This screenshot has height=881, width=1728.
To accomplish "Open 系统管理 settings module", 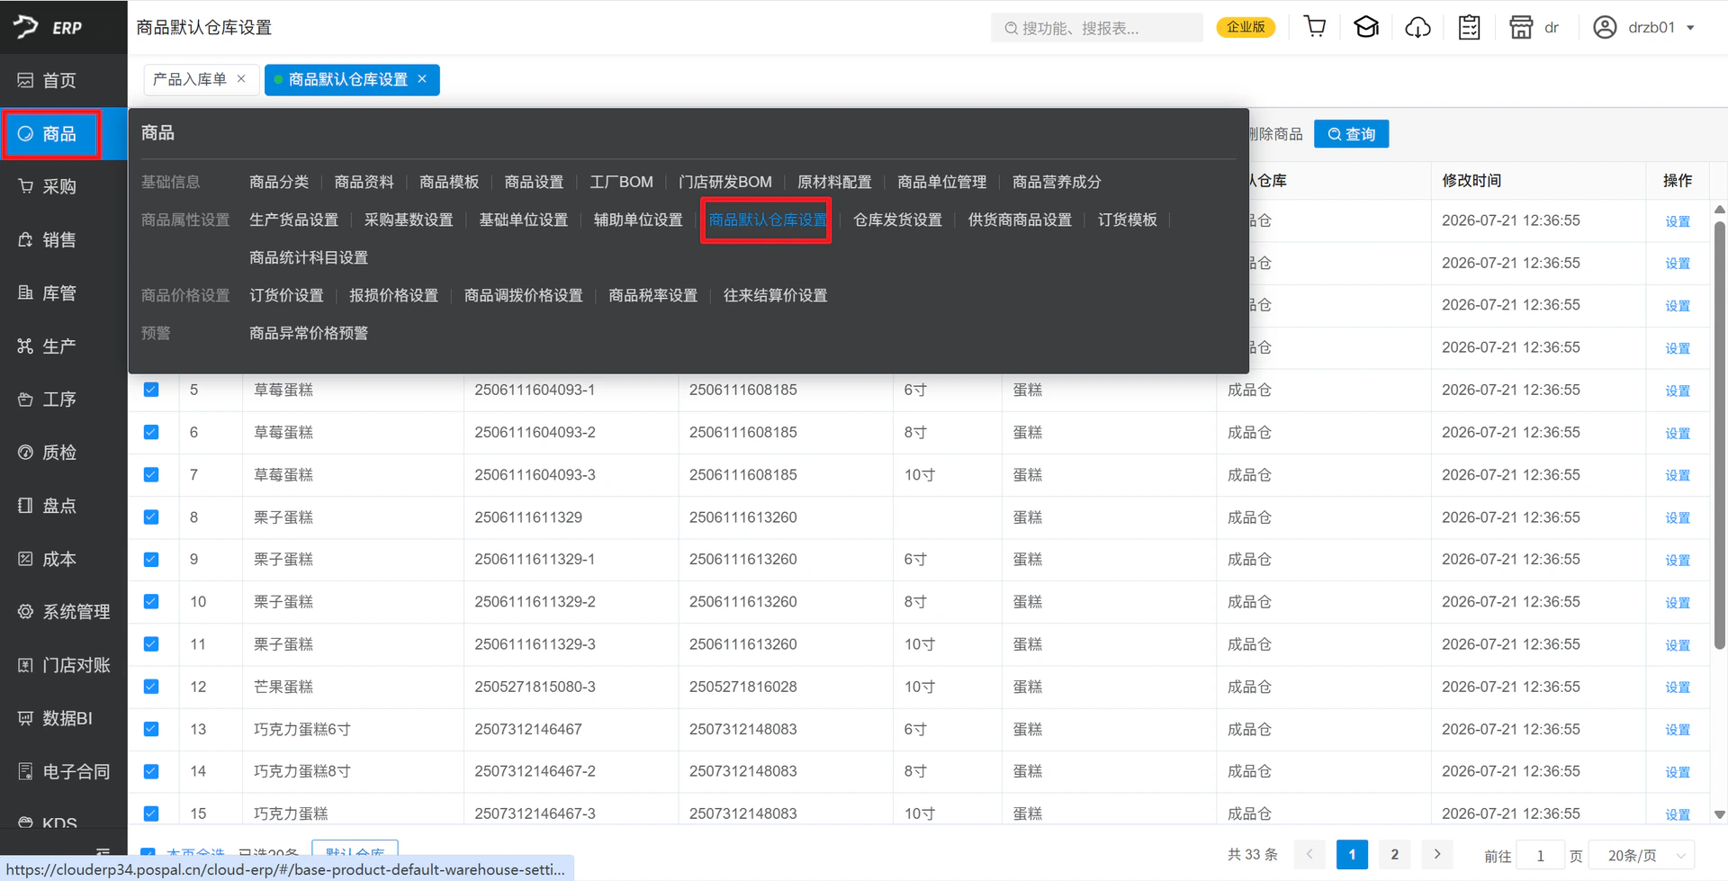I will tap(64, 612).
